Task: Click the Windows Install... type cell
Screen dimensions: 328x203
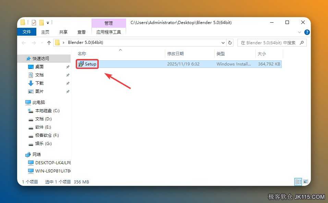Action: tap(234, 64)
